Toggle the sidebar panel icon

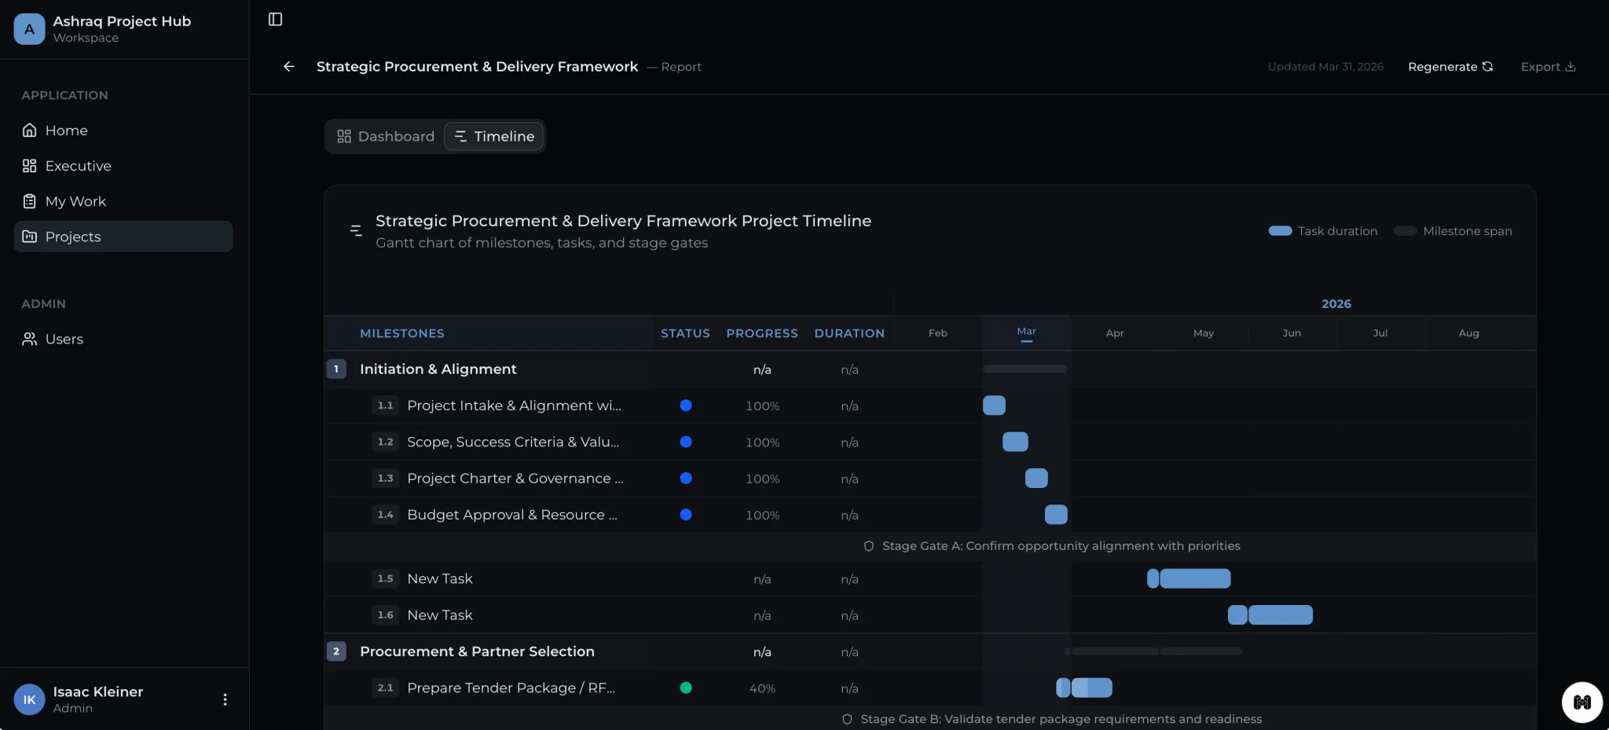coord(275,19)
